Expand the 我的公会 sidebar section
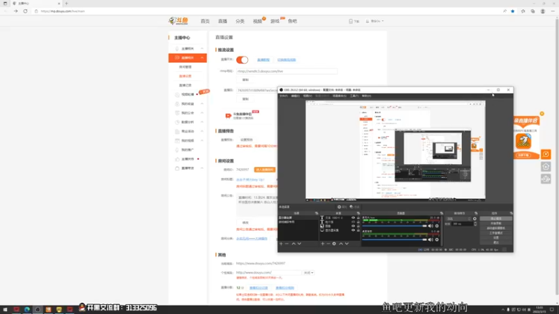559x314 pixels. pos(202,113)
